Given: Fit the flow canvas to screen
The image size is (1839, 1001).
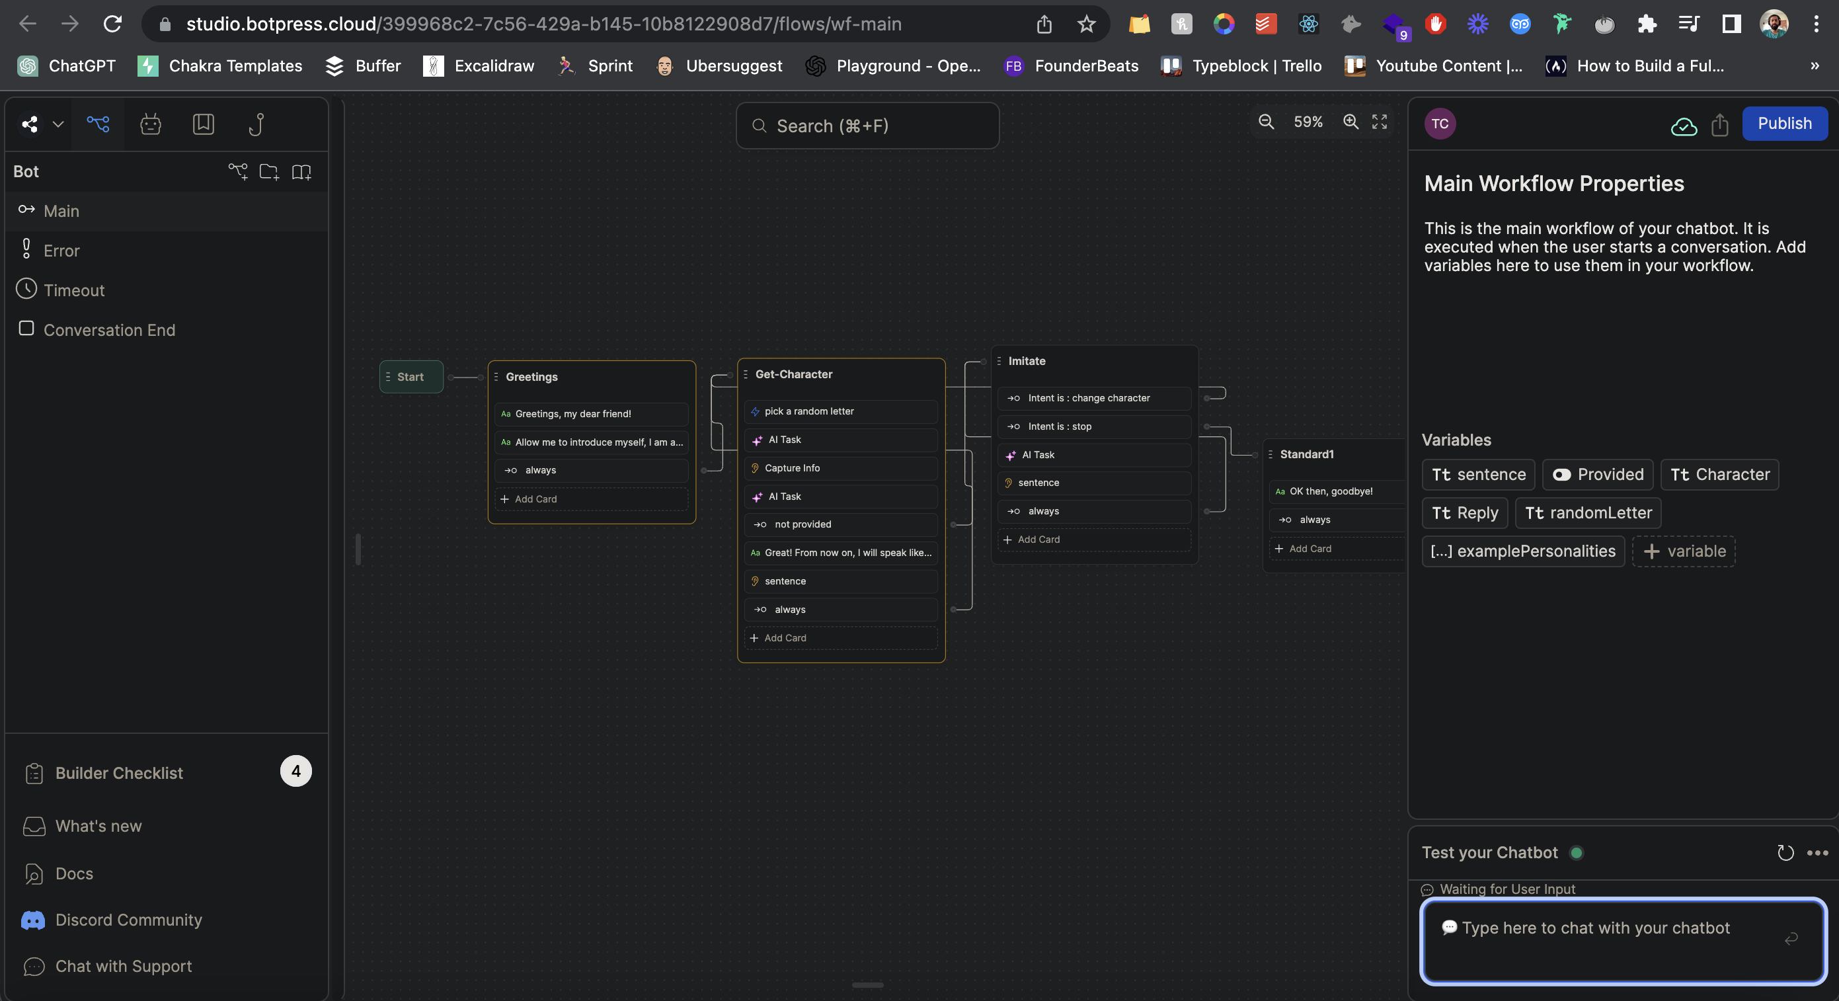Looking at the screenshot, I should click(x=1378, y=122).
